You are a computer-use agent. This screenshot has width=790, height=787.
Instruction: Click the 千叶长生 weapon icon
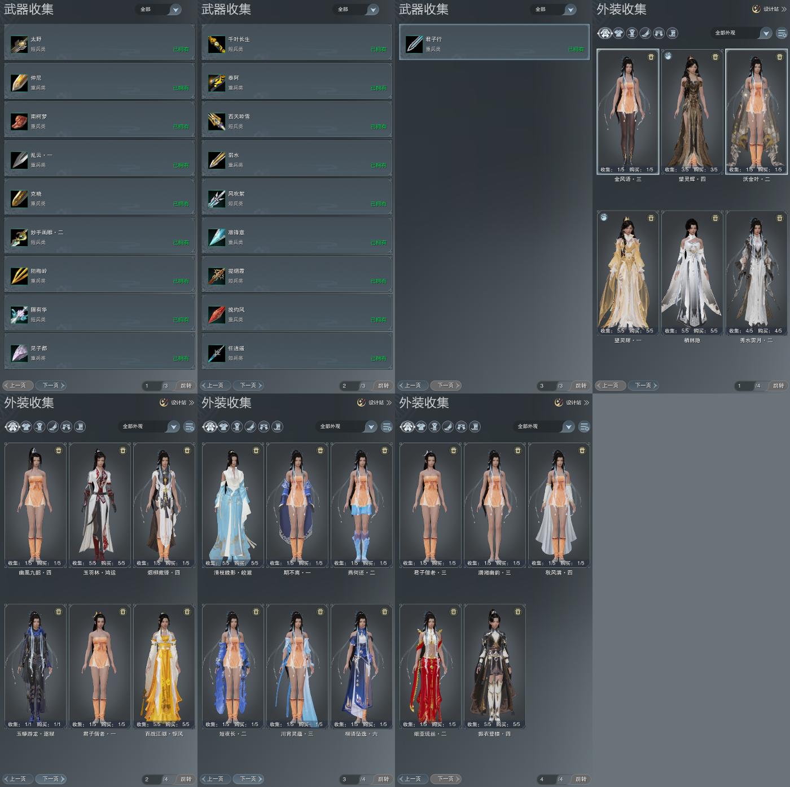coord(217,44)
